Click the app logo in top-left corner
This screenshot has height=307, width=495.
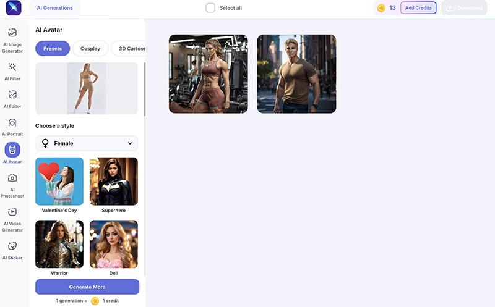tap(14, 8)
